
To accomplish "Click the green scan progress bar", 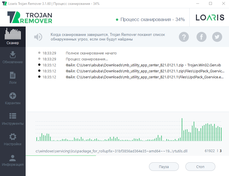I will click(60, 156).
